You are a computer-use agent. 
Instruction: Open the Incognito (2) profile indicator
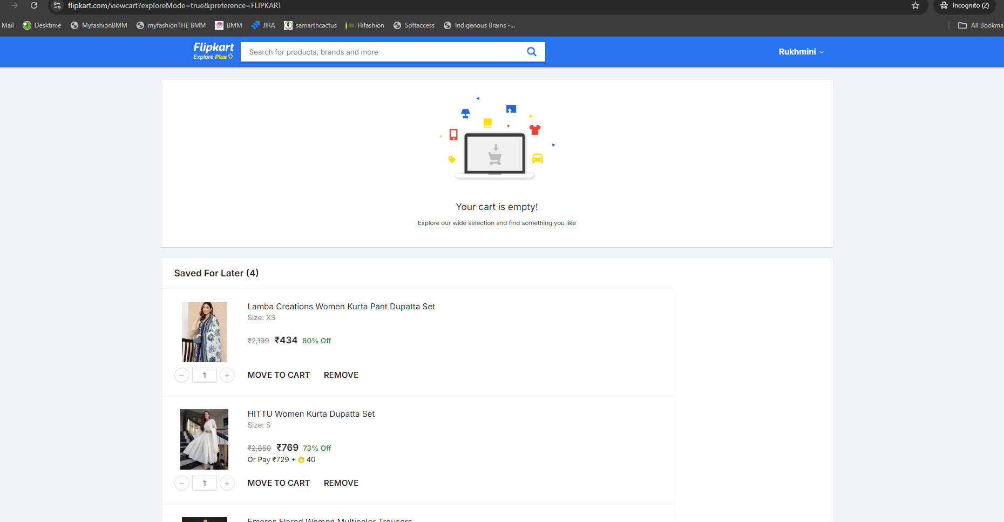965,5
